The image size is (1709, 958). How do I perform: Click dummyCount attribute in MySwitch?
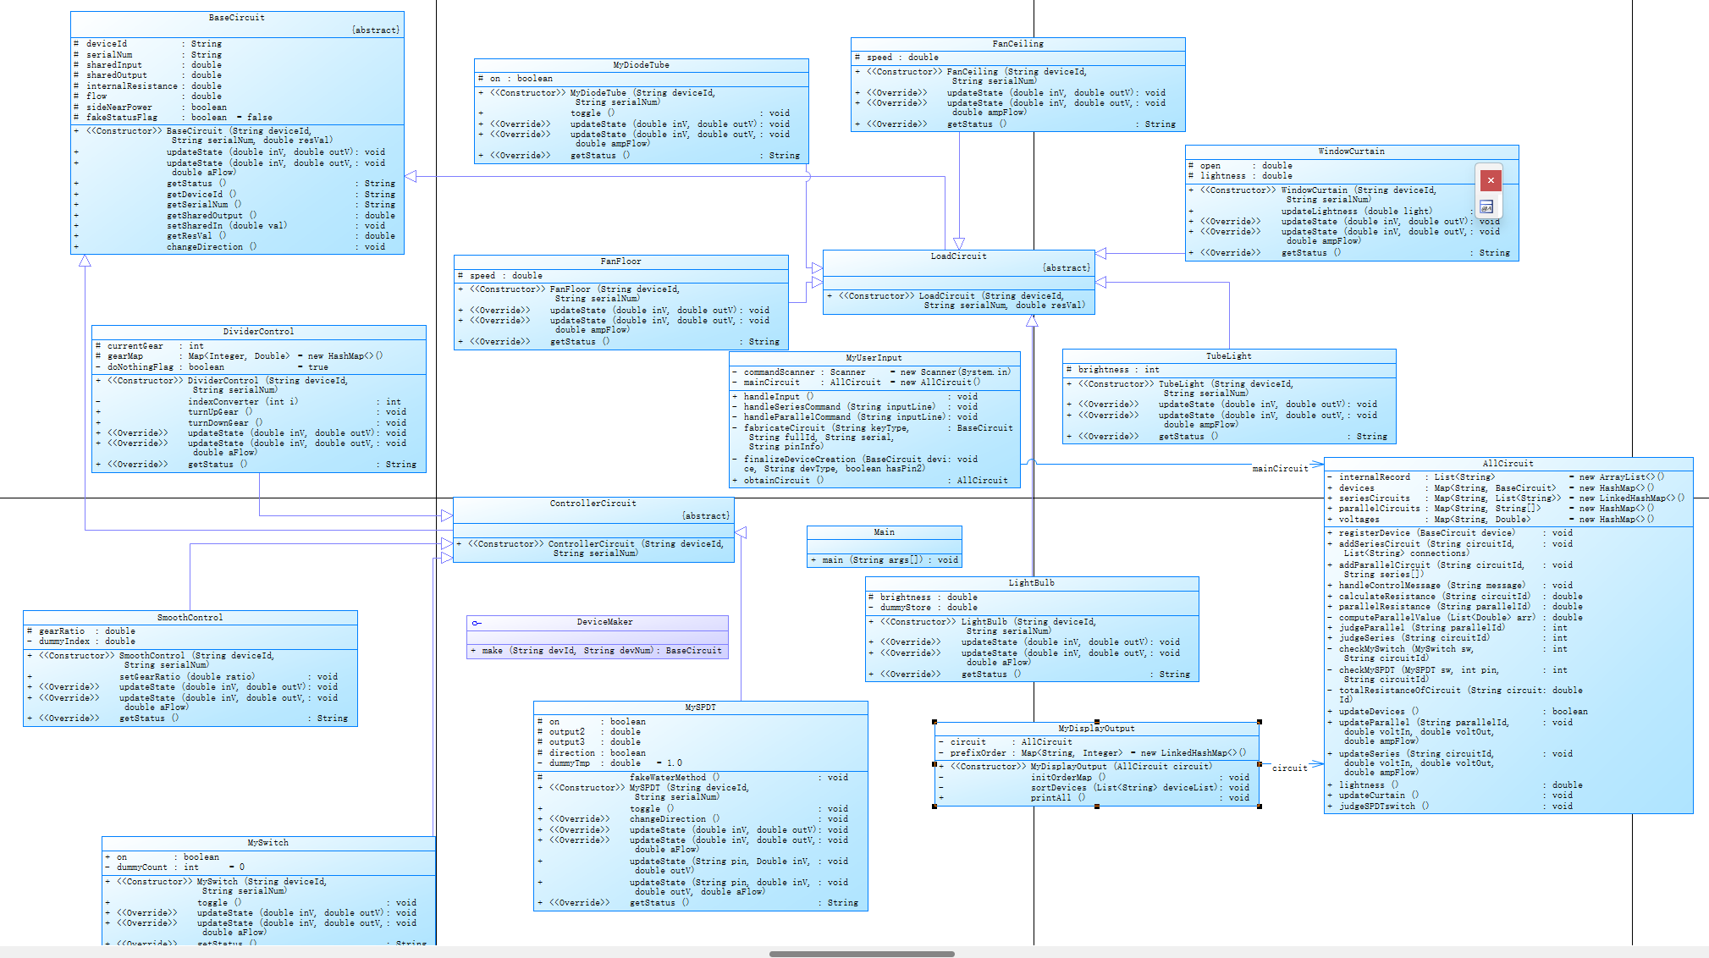point(175,867)
